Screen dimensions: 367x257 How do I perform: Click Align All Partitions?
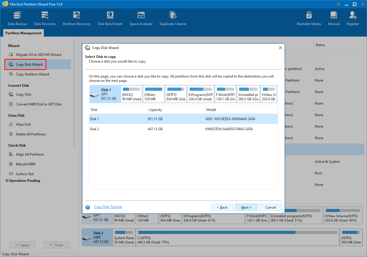[27, 154]
